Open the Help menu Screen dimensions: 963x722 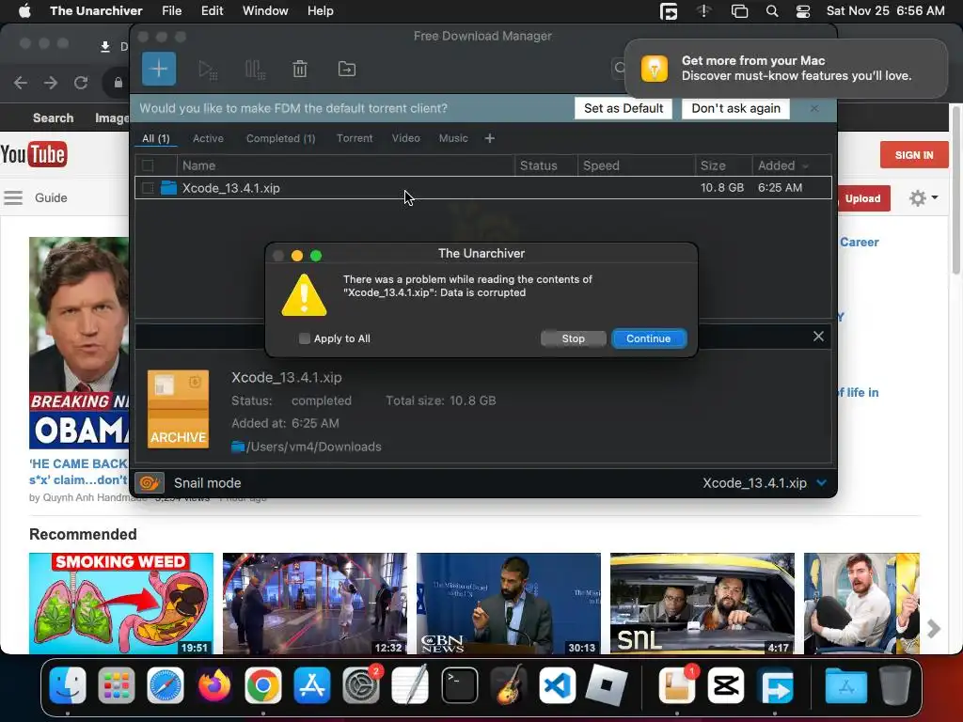[x=320, y=11]
